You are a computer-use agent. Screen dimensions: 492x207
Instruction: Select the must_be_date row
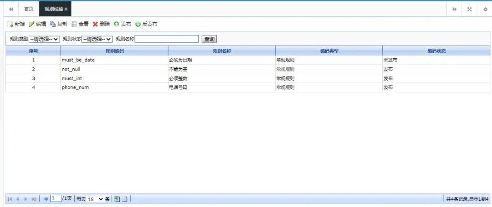(x=248, y=60)
